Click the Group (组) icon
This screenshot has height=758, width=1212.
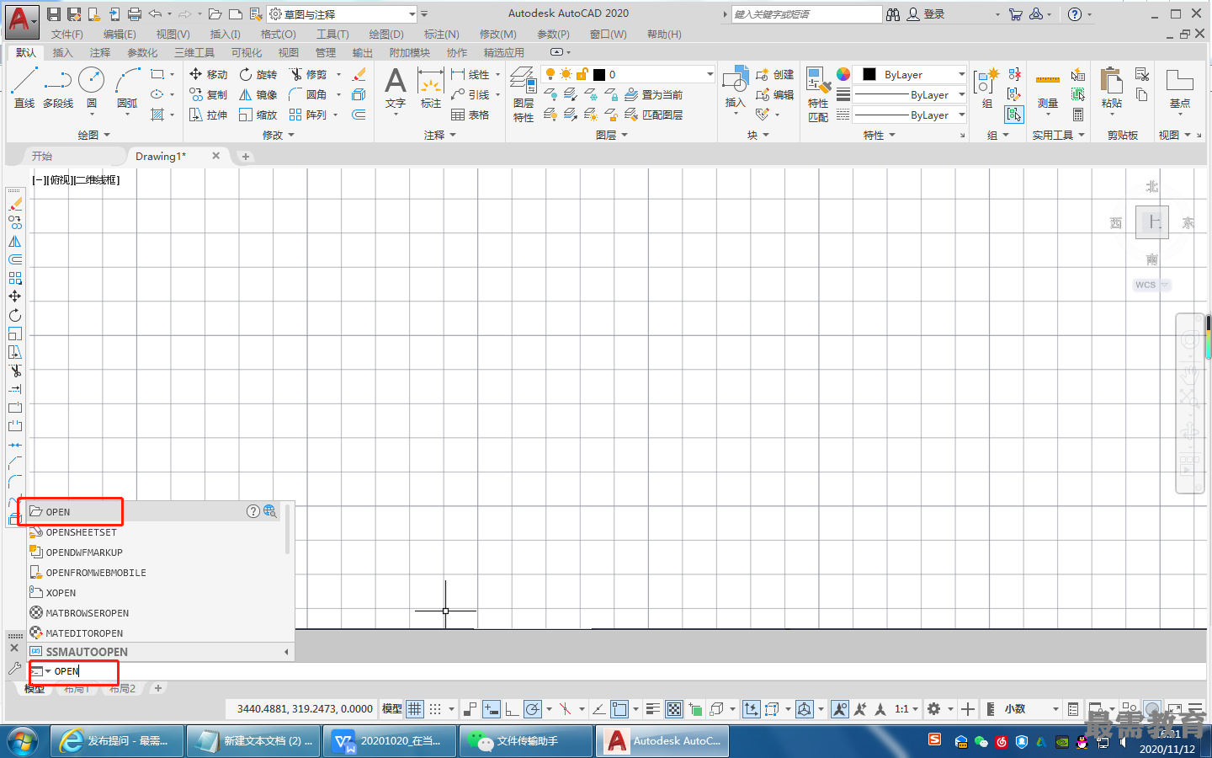986,88
